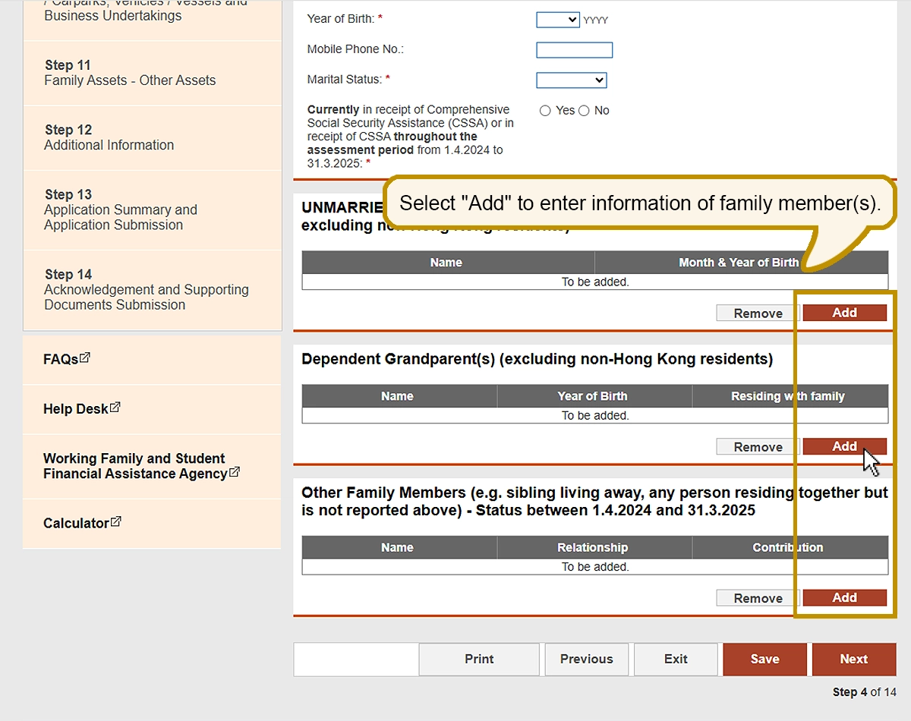
Task: Proceed with the Next button
Action: [x=853, y=659]
